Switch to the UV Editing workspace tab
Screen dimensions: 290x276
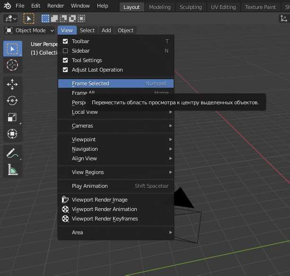223,7
